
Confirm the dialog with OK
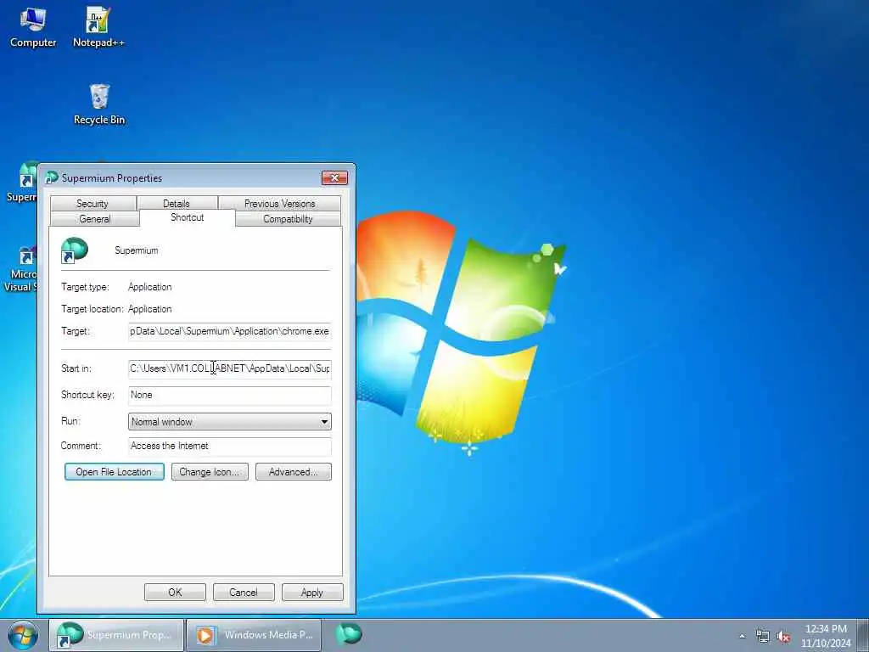(x=175, y=592)
